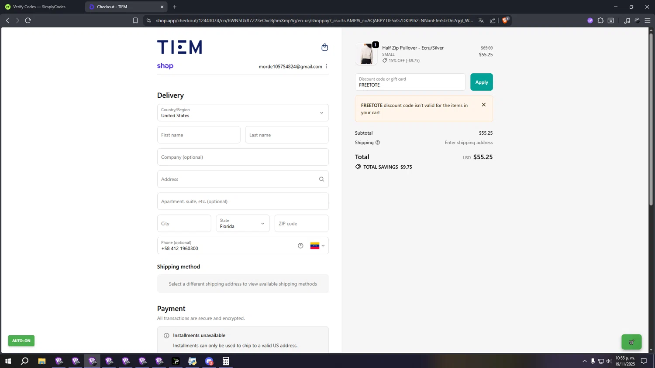This screenshot has height=368, width=655.
Task: Click the Apply discount button
Action: (482, 82)
